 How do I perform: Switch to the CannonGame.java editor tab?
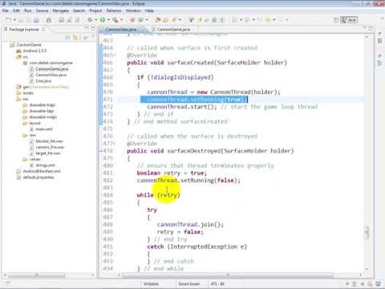coord(173,29)
